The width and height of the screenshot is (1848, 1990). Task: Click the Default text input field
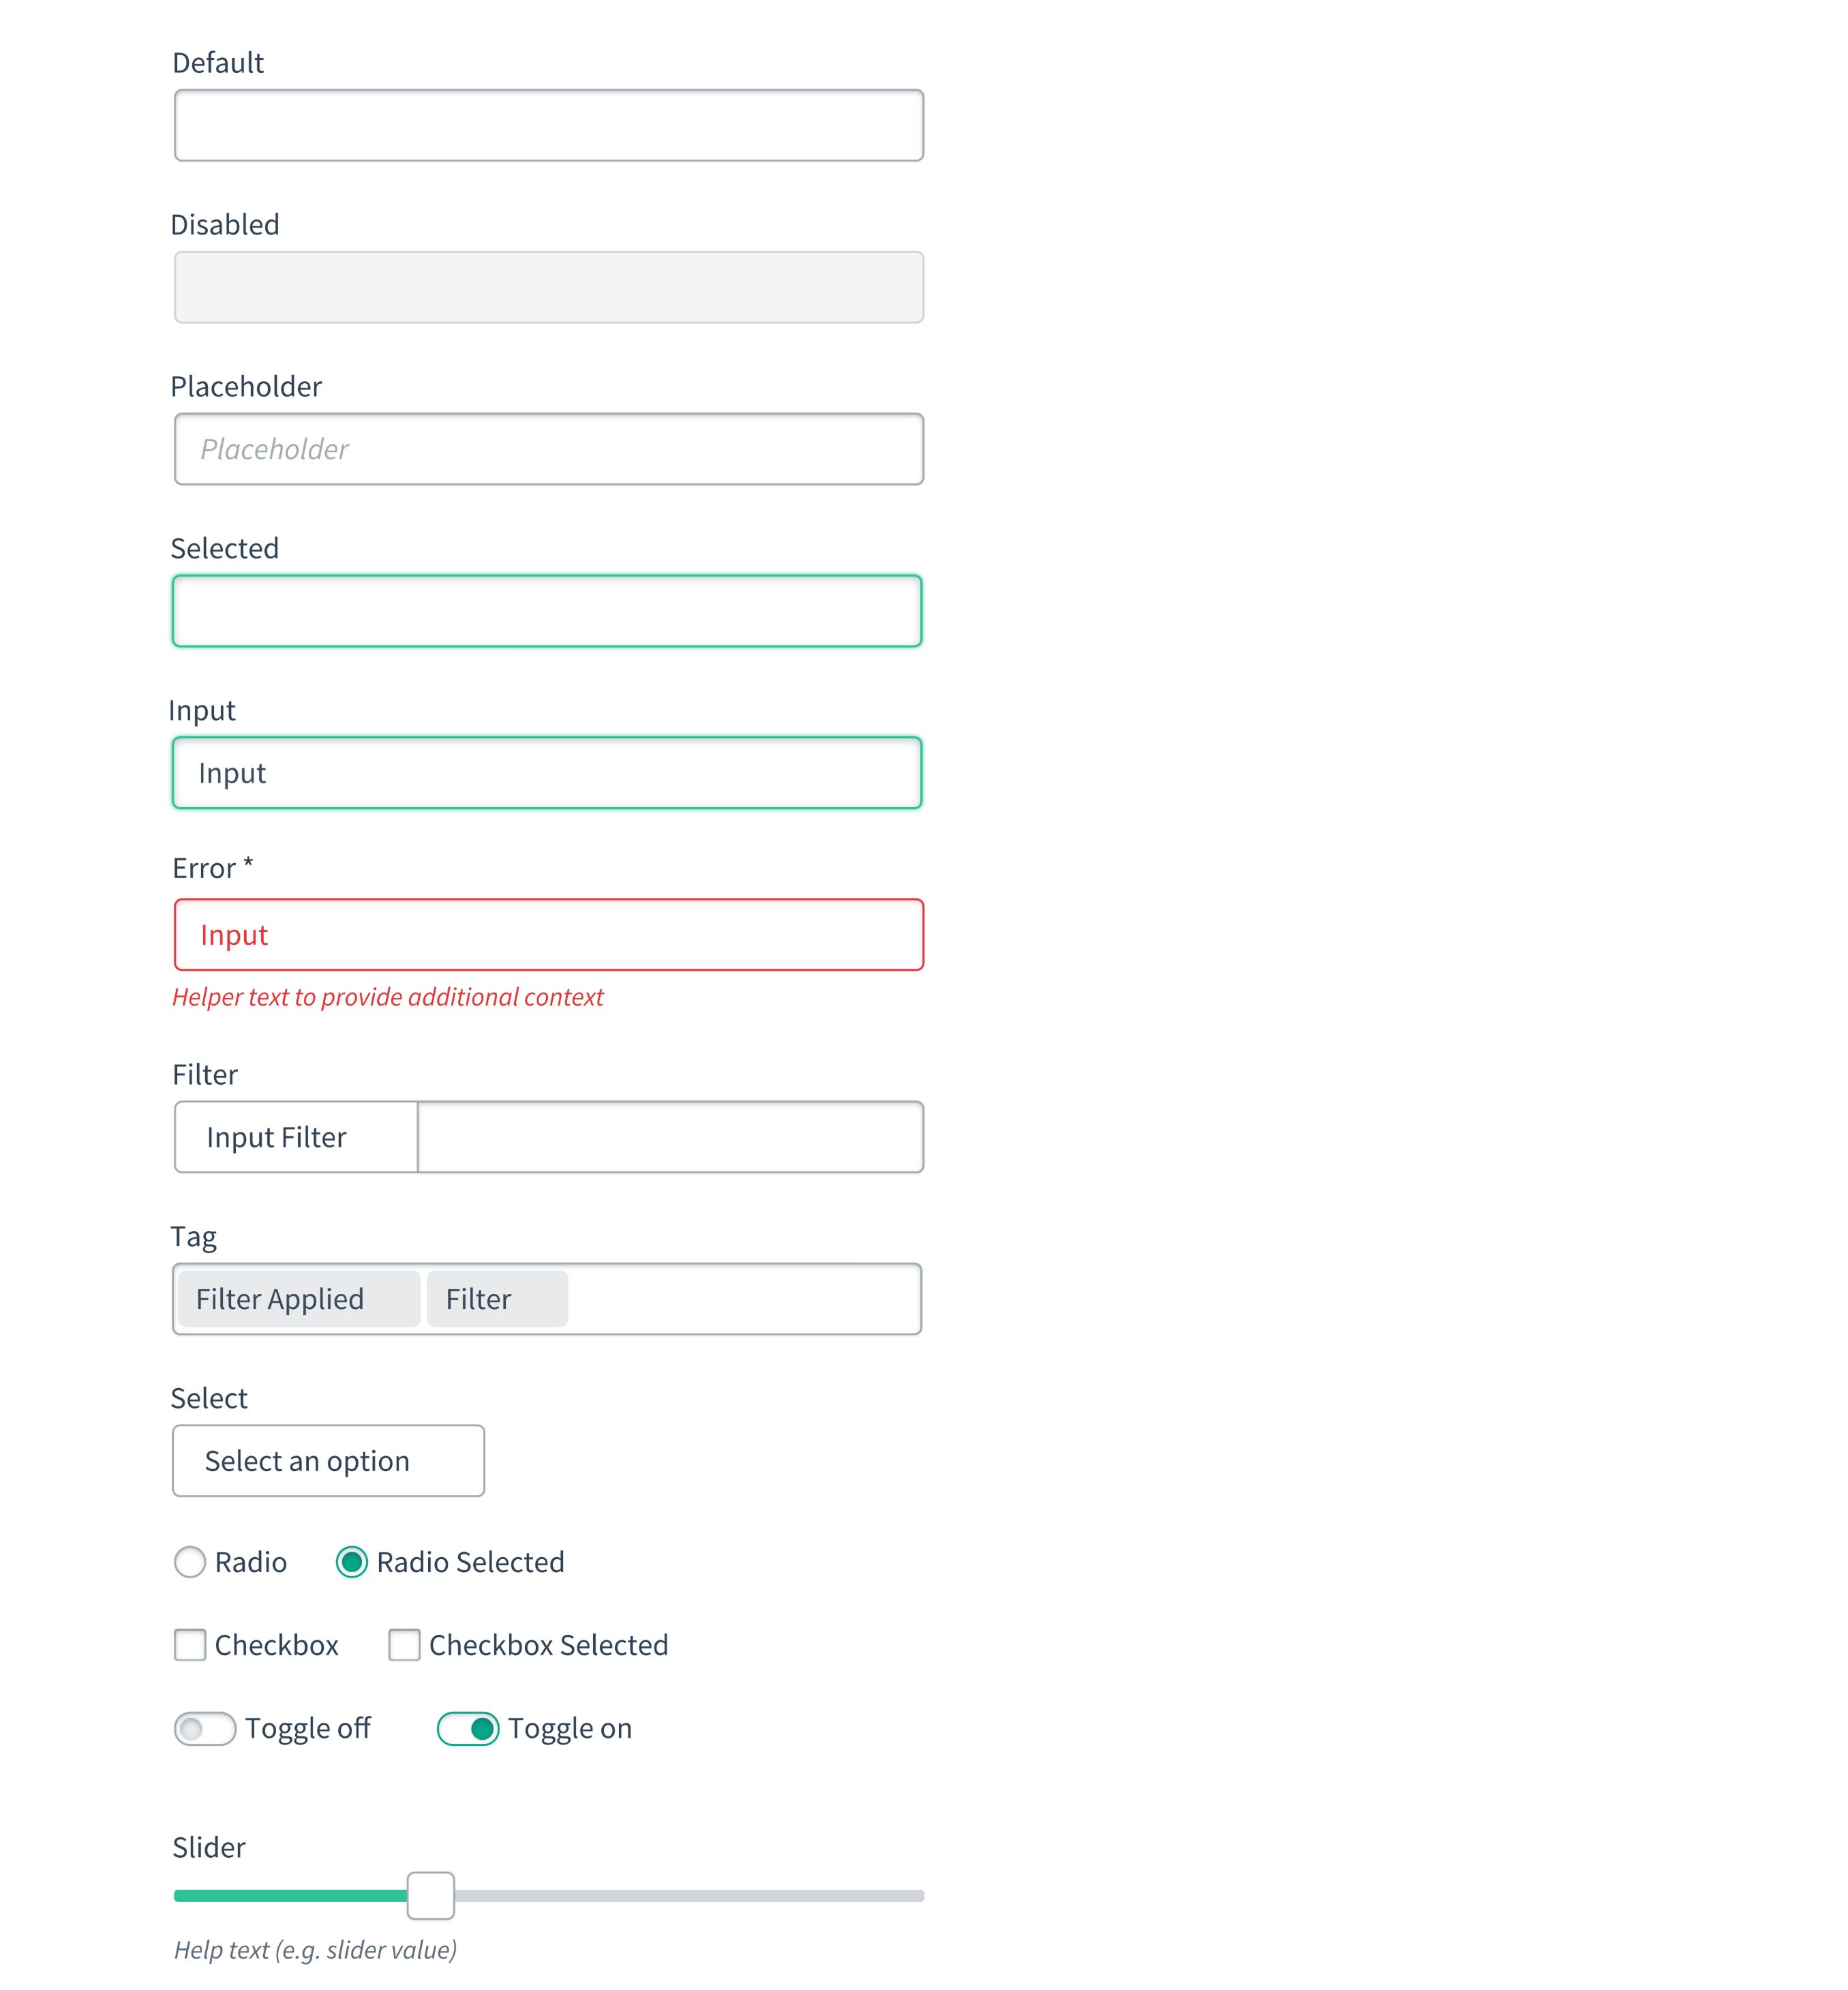(548, 124)
